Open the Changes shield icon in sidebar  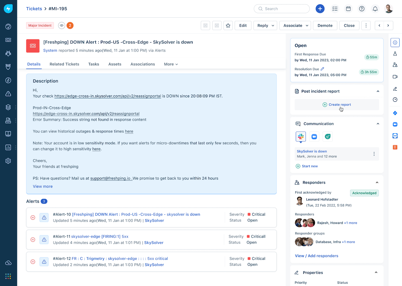[8, 67]
